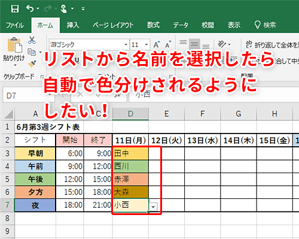Click the Undo arrow icon
Viewport: 299px width, 239px height.
[x=30, y=8]
